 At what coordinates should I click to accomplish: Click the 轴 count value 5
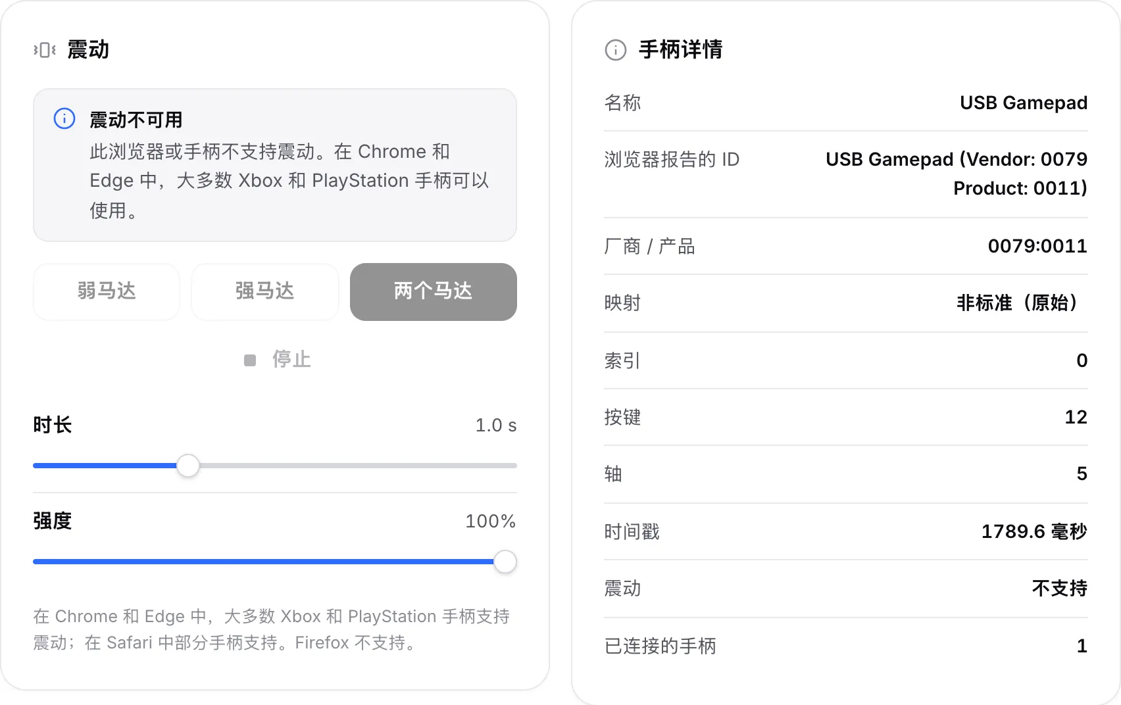click(x=1082, y=474)
